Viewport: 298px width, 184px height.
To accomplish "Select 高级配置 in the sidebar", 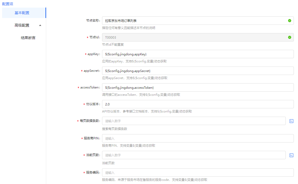I will point(22,25).
